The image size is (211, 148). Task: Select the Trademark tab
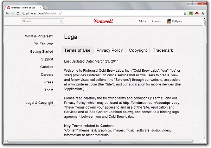coord(163,50)
